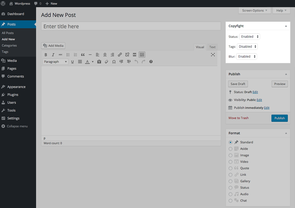295x208 pixels.
Task: Apply italic formatting
Action: [53, 55]
